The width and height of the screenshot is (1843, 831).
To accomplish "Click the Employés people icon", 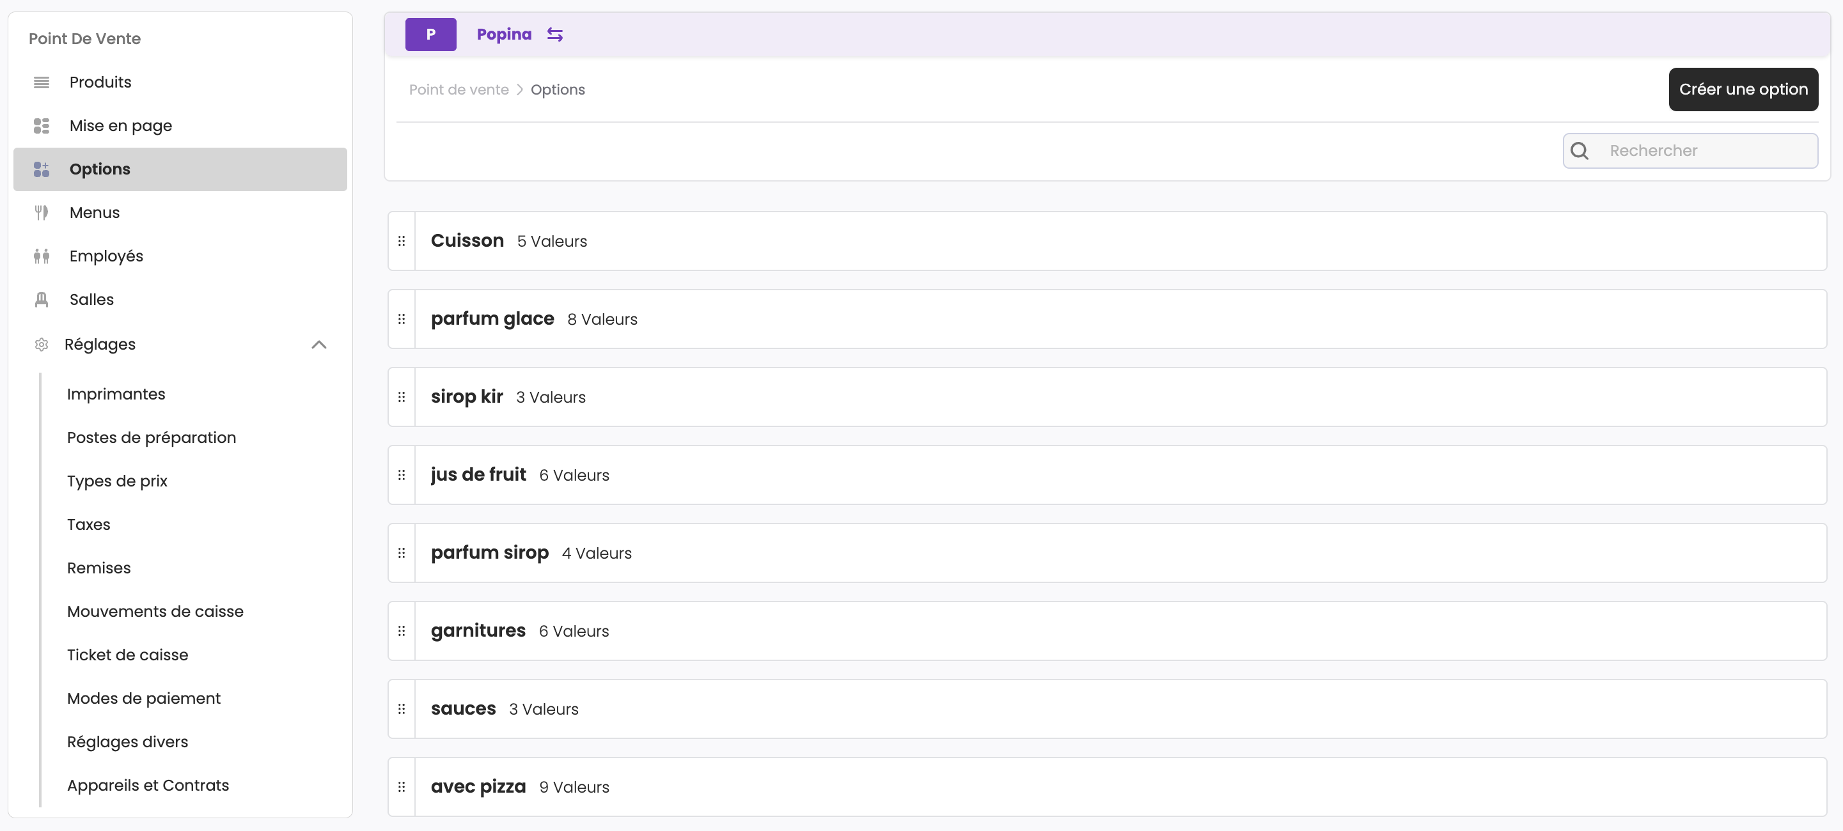I will [42, 256].
